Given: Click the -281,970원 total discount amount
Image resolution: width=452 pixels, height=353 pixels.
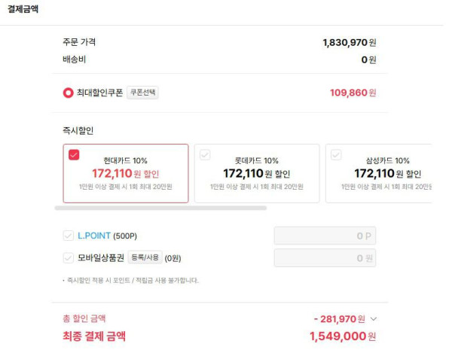Looking at the screenshot, I should click(339, 318).
